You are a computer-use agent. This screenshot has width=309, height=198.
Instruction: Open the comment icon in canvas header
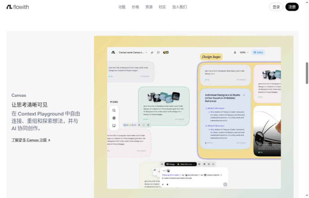pos(158,52)
